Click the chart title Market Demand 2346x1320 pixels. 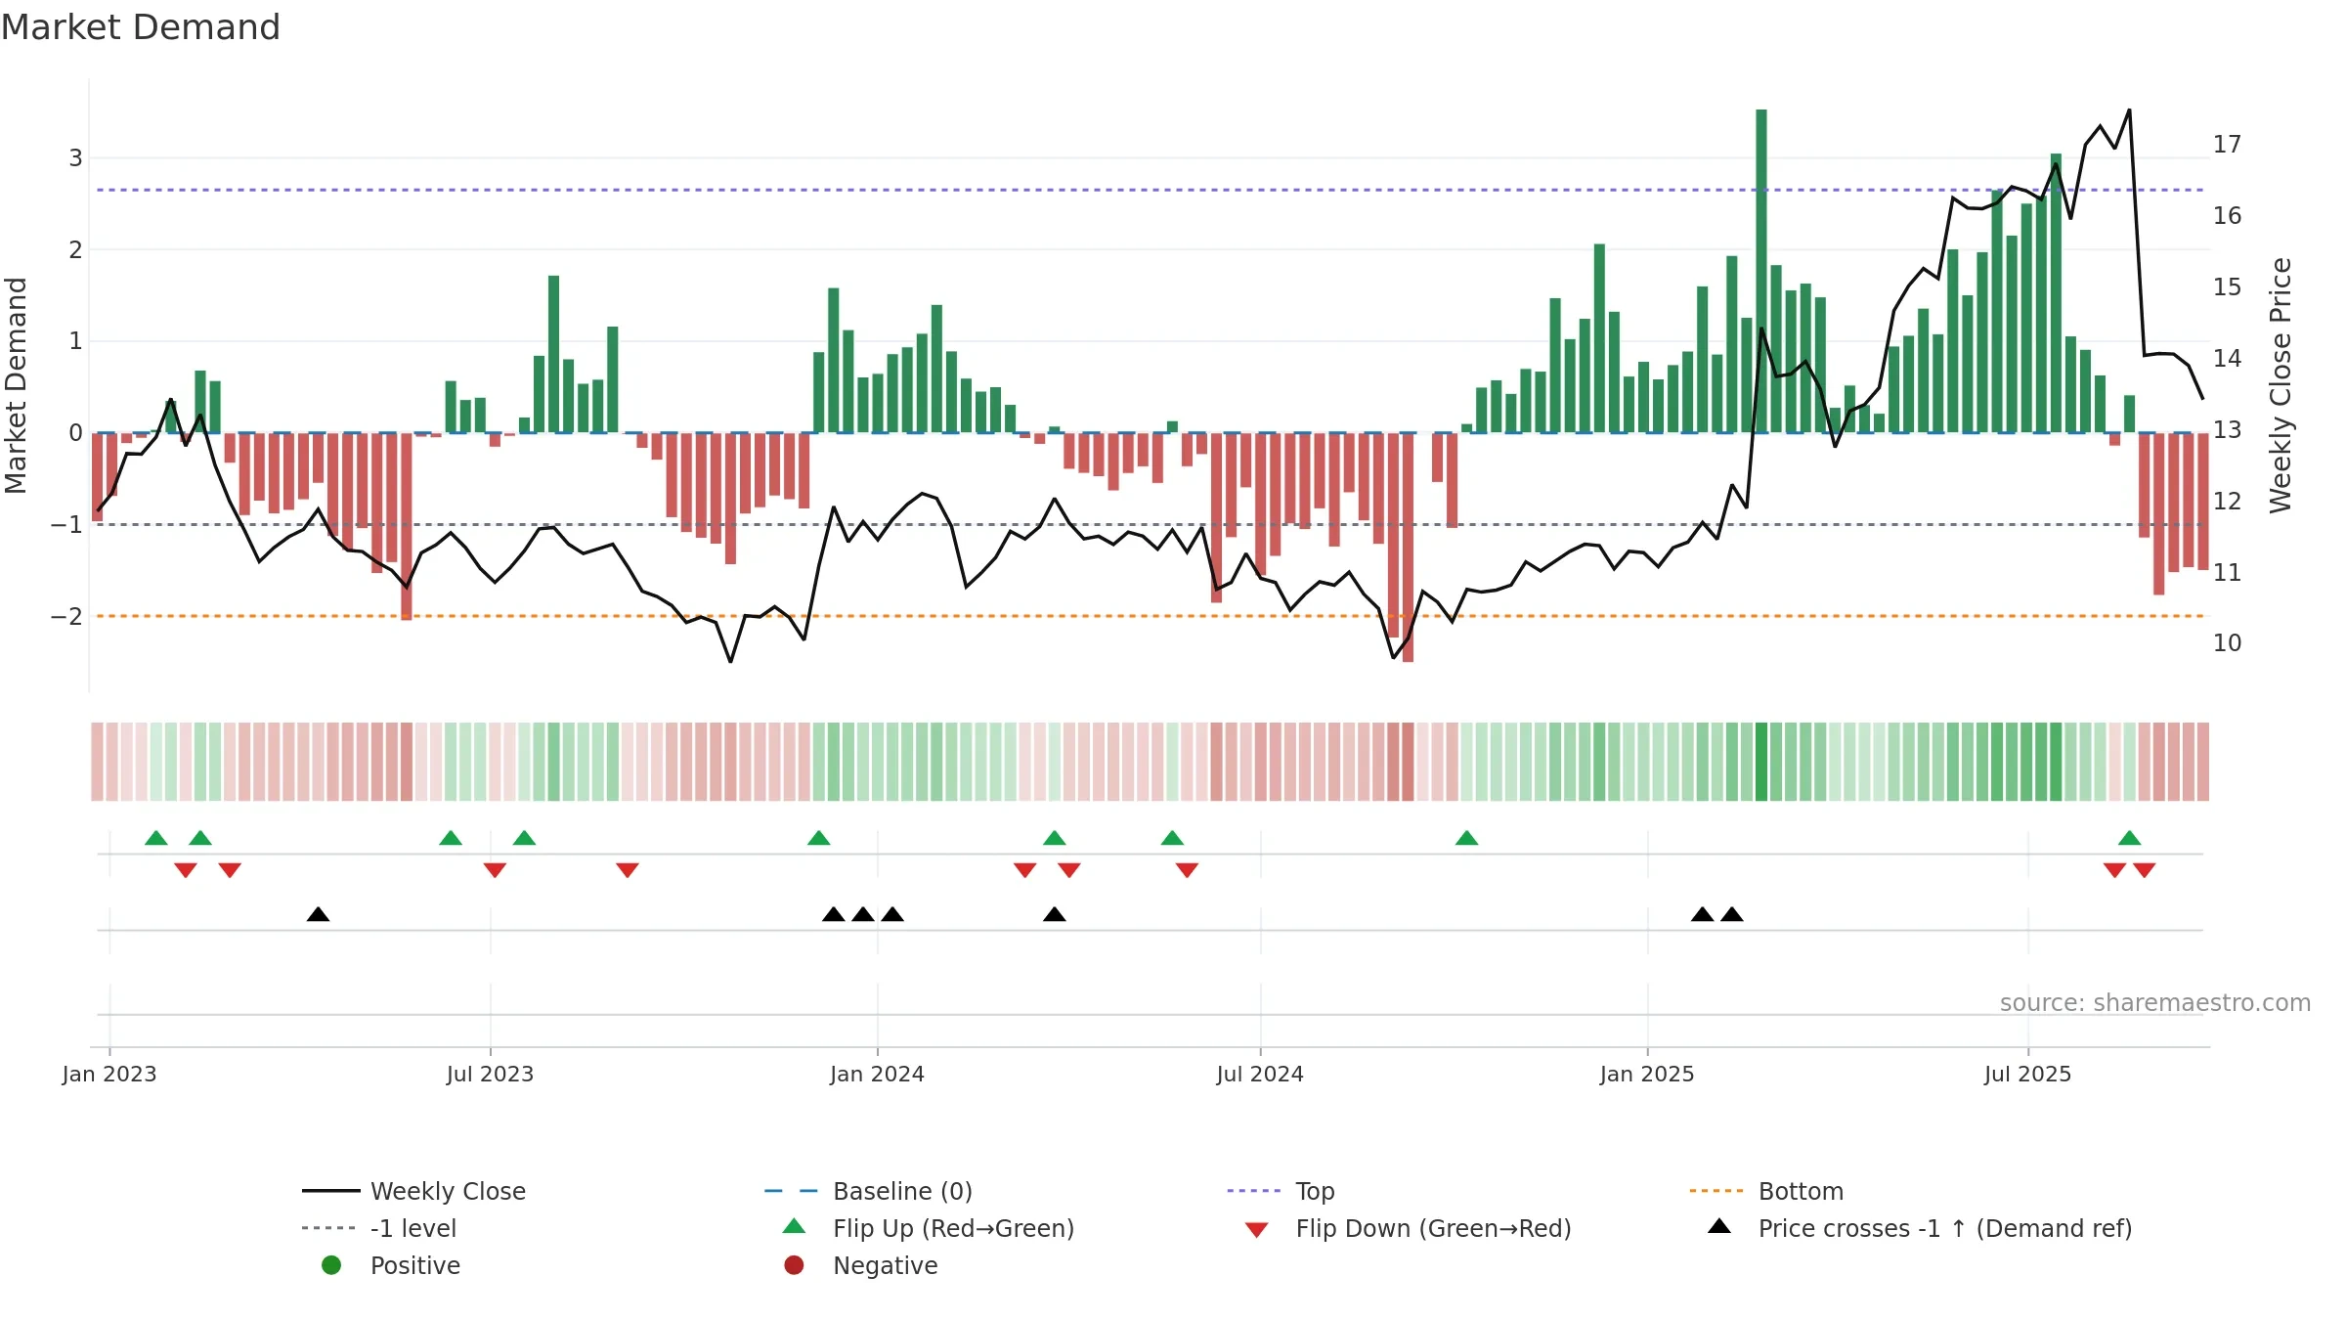[141, 27]
